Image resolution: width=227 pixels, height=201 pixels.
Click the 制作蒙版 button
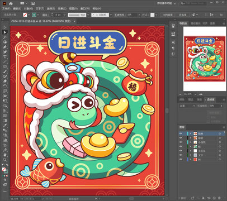click(x=214, y=113)
